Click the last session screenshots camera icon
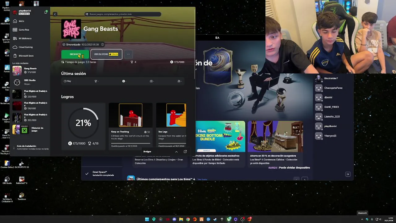Viewport: 396px width, 223px height. click(x=151, y=81)
